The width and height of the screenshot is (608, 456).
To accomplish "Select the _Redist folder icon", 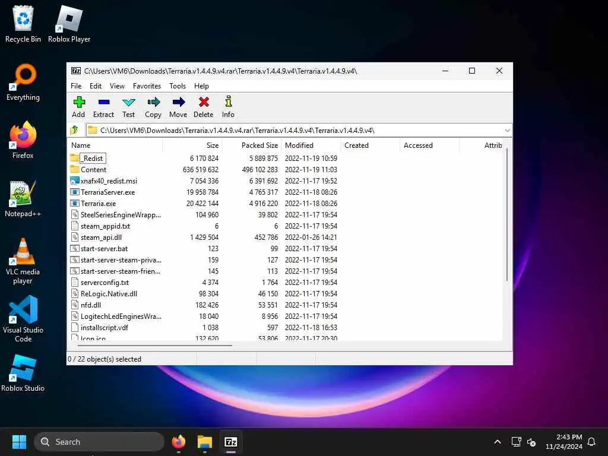I will tap(74, 158).
